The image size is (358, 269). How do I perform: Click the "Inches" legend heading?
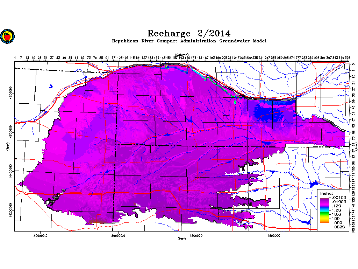326,194
